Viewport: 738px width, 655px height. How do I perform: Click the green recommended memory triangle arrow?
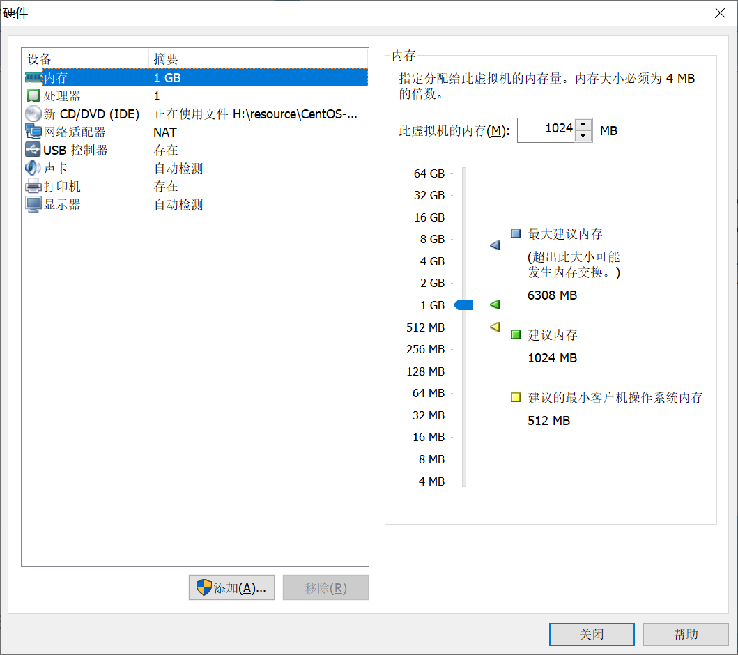(x=493, y=305)
